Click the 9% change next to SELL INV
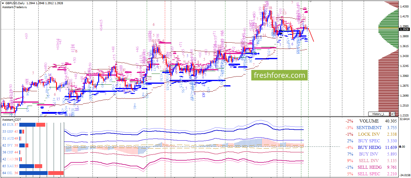The image size is (411, 178). (x=350, y=161)
